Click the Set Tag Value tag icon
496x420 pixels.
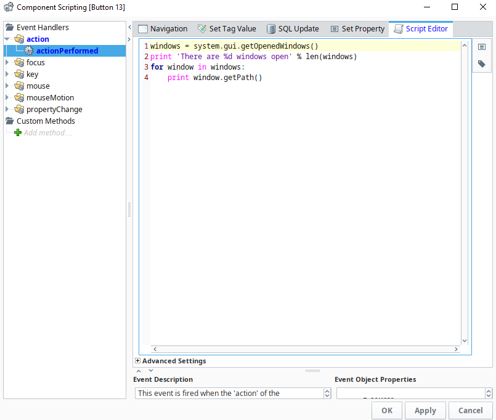tap(202, 29)
